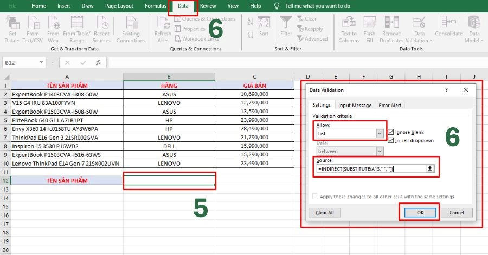Confirm the formula bar entry checkmark
Screen dimensions: 488x255
click(83, 63)
